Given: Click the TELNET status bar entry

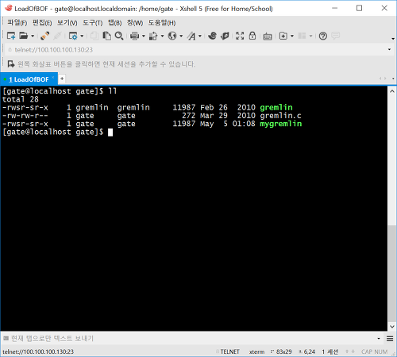Looking at the screenshot, I should tap(229, 351).
